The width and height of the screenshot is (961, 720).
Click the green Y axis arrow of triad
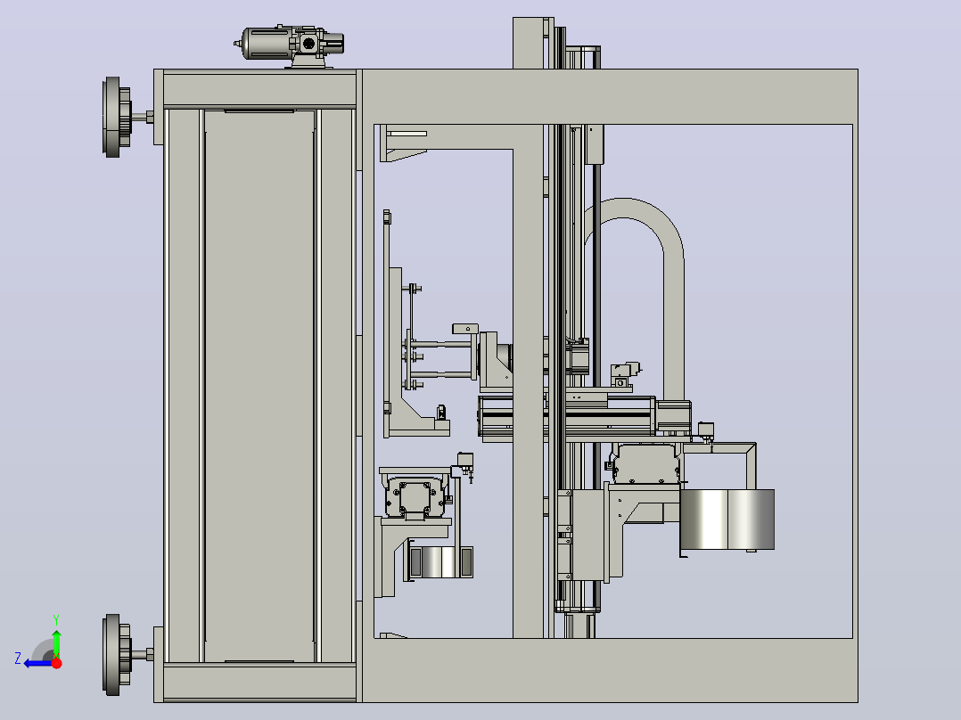coord(56,642)
